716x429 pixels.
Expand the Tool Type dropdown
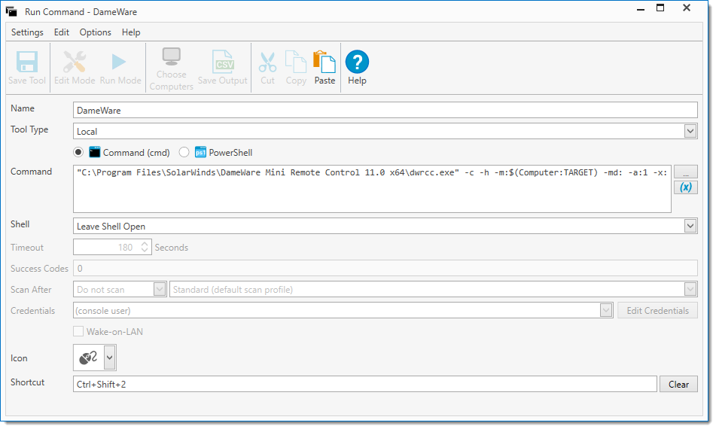(x=690, y=131)
